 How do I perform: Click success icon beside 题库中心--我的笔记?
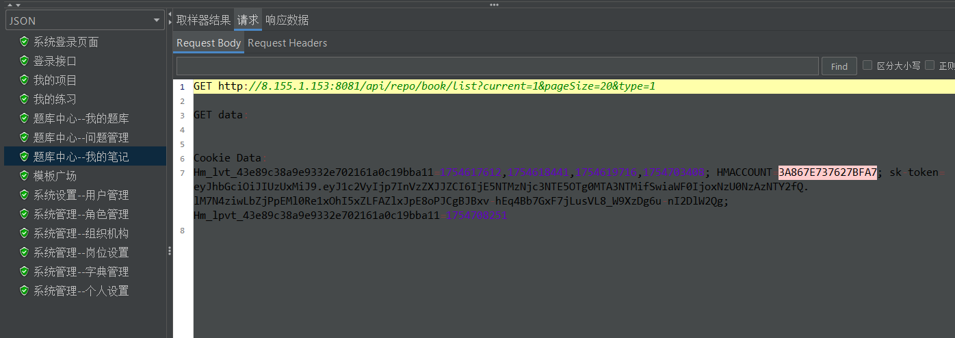pyautogui.click(x=24, y=157)
